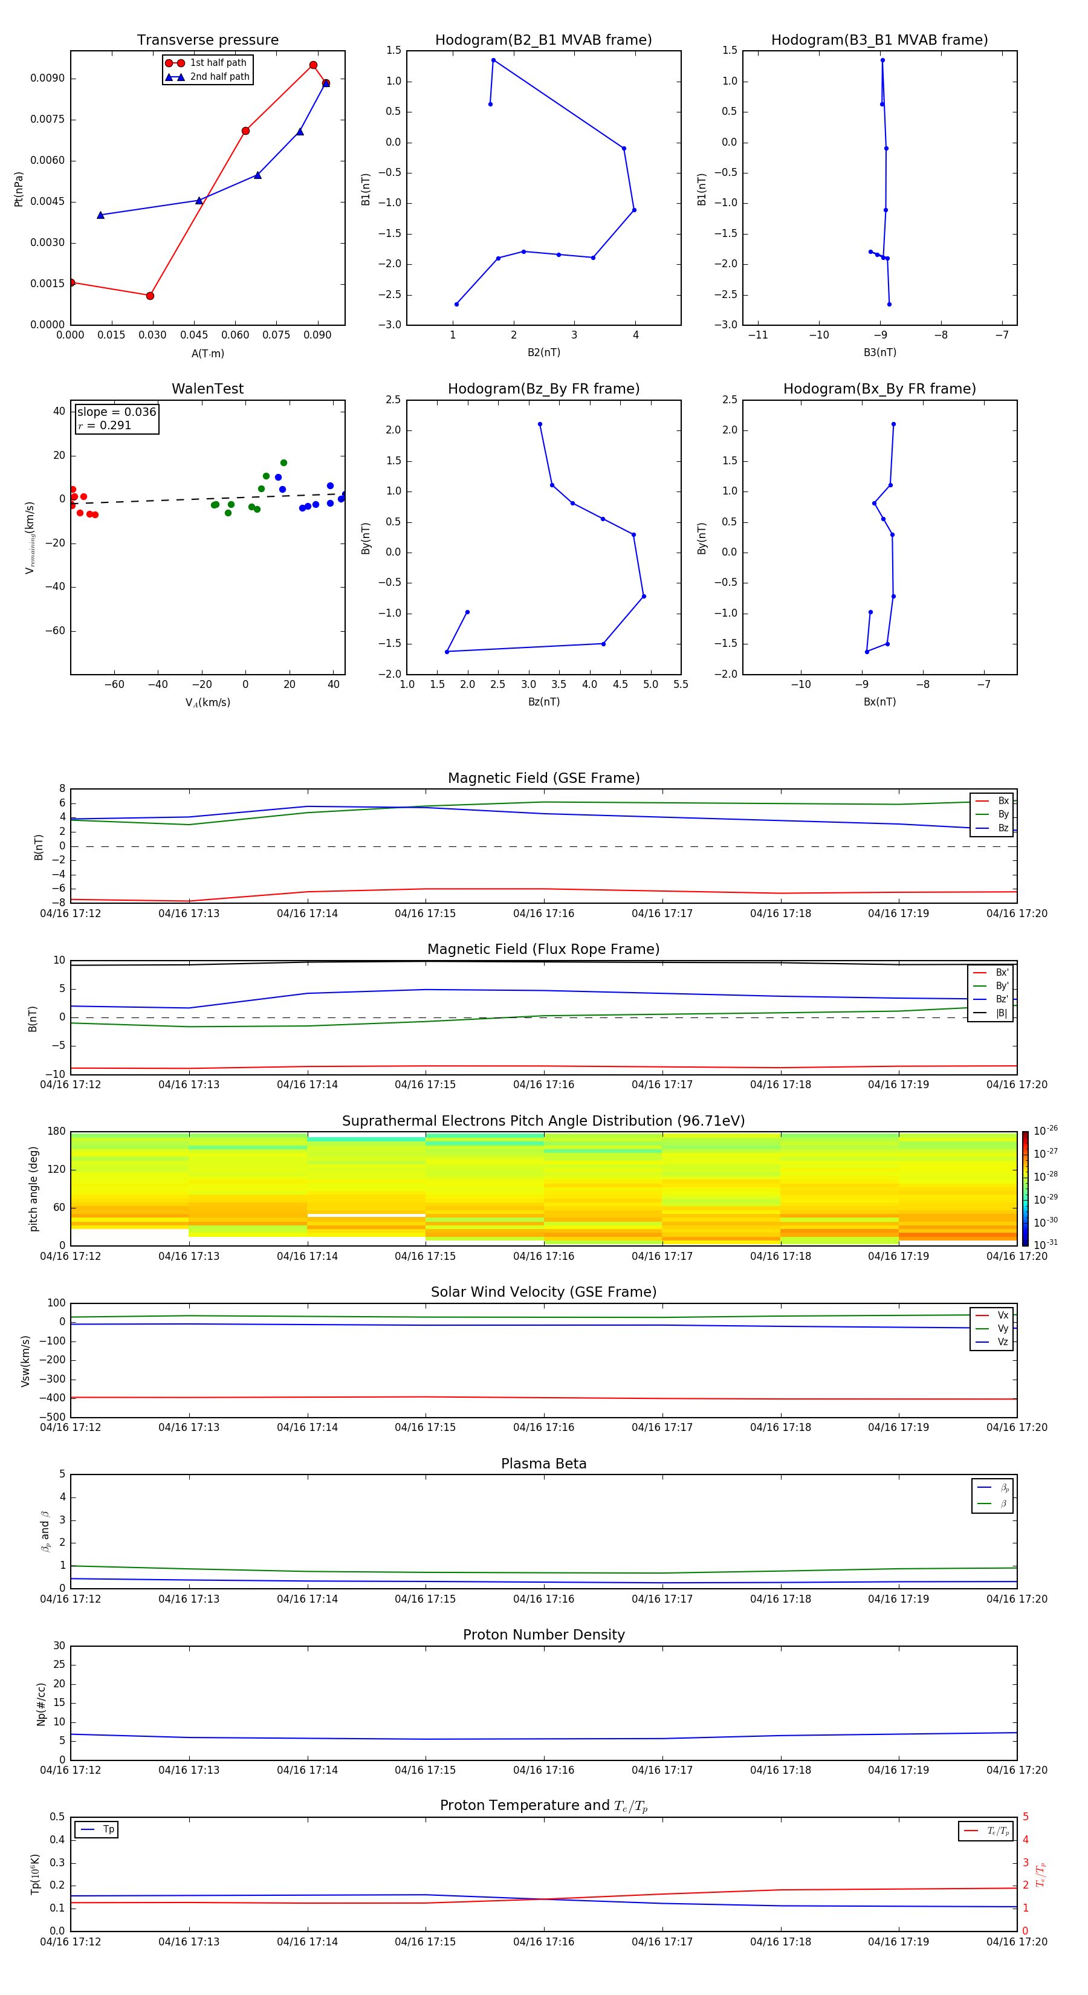
Task: Click '1st half path' legend entry
Action: (206, 63)
